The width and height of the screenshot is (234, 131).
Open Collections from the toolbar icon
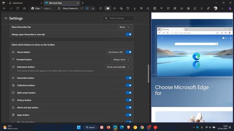tap(121, 8)
